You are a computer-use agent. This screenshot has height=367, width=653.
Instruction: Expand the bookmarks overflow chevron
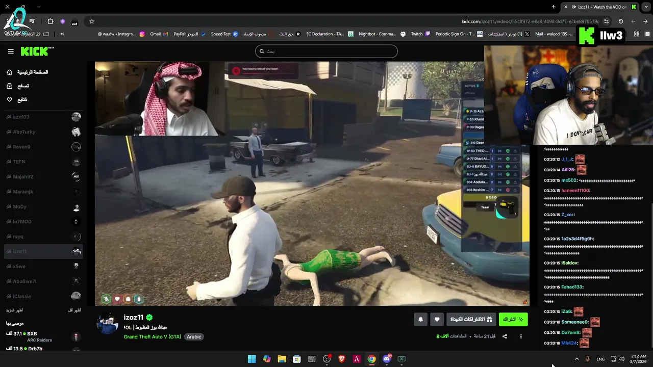(62, 34)
